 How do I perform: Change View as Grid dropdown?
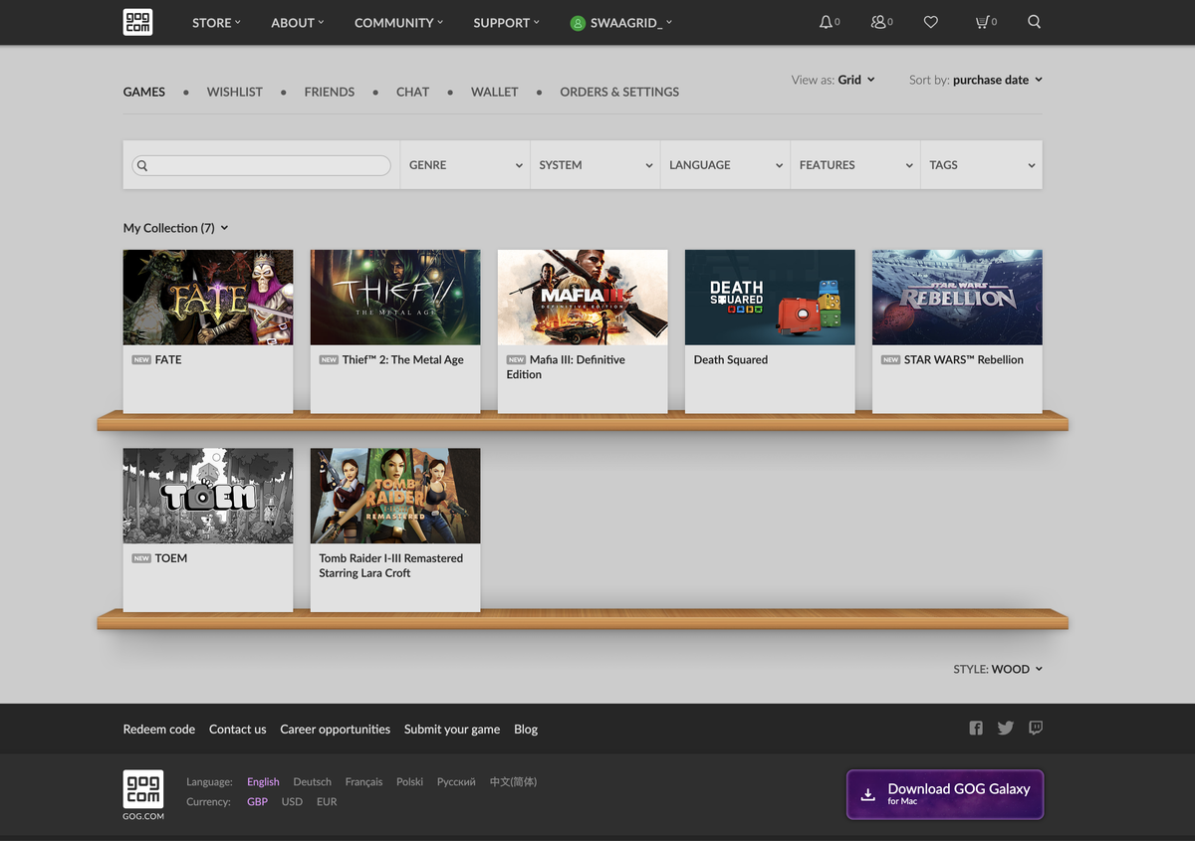click(834, 80)
